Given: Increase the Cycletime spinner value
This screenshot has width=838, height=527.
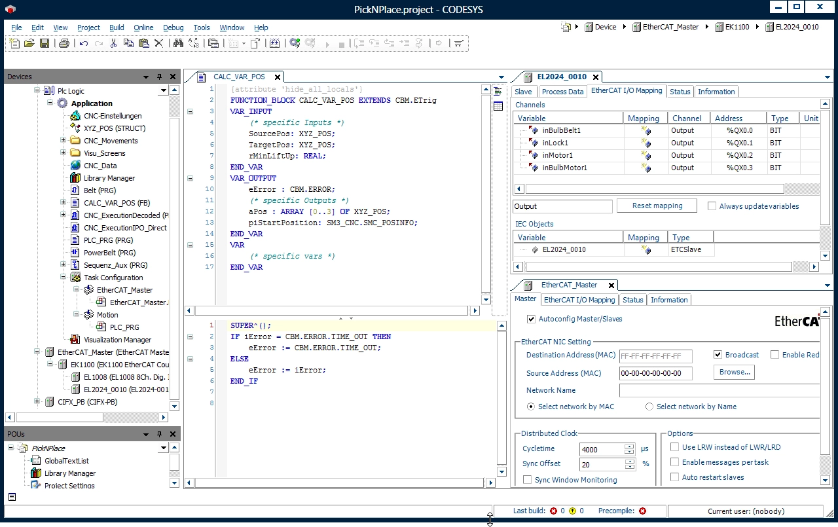Looking at the screenshot, I should 629,446.
